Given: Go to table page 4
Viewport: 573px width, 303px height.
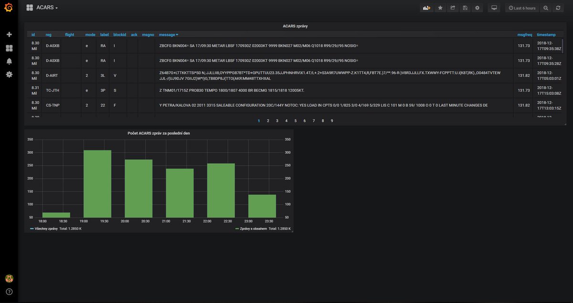Looking at the screenshot, I should (286, 121).
